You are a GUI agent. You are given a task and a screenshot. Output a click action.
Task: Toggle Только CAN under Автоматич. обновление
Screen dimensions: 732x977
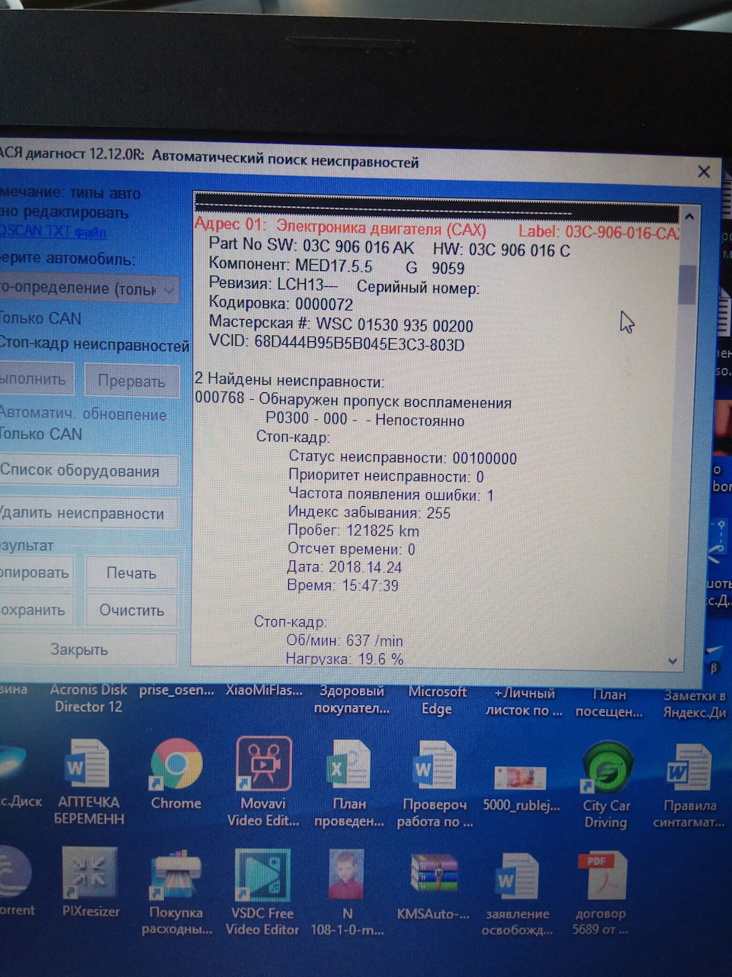(x=40, y=434)
